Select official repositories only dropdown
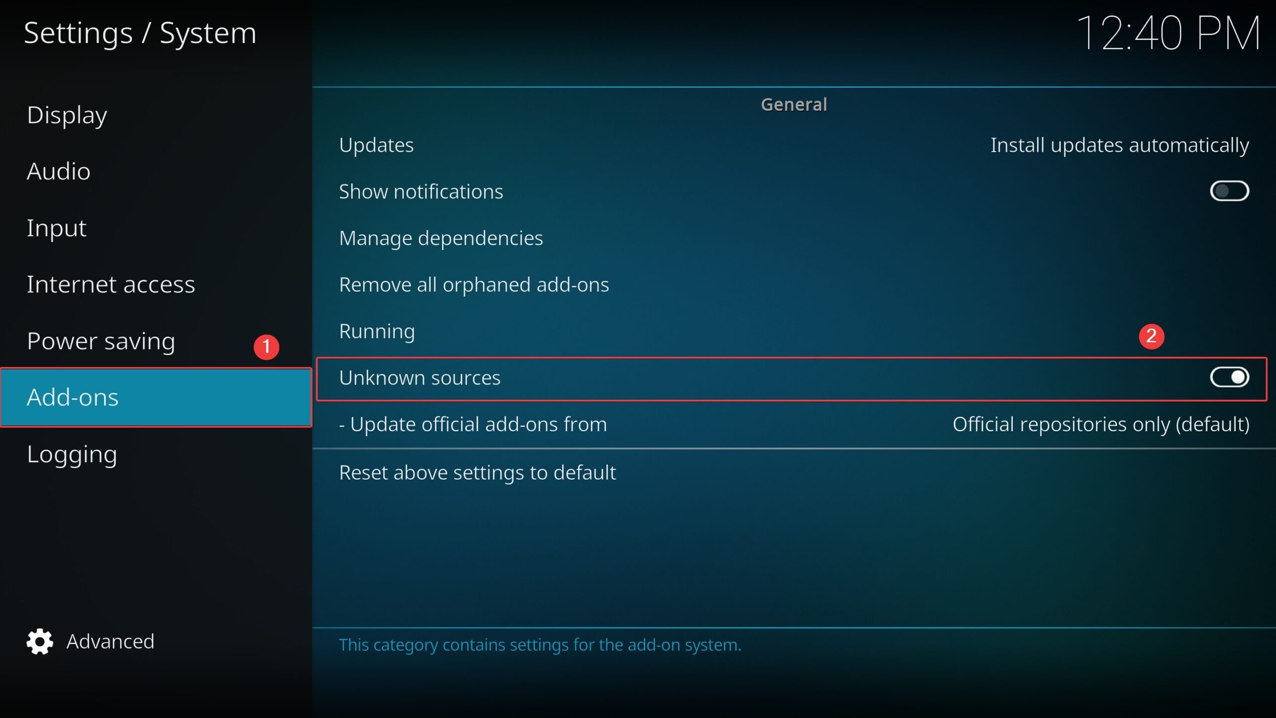1276x718 pixels. click(1100, 424)
